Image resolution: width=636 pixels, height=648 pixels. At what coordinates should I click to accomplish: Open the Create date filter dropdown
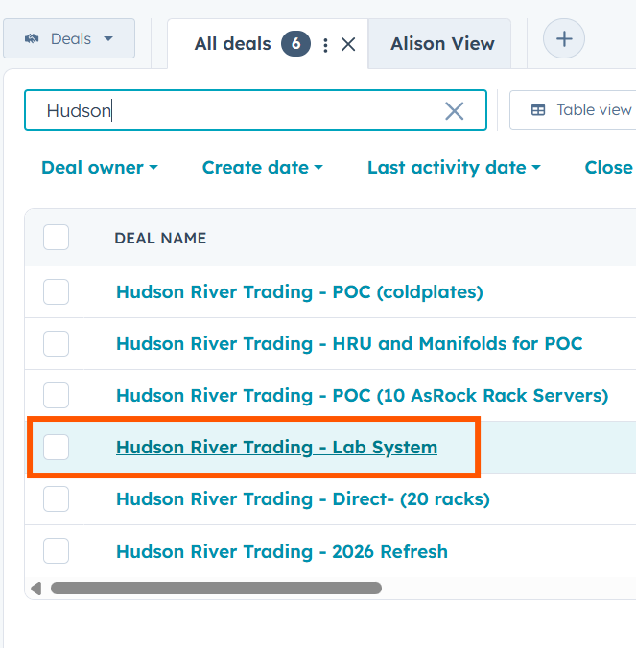(262, 168)
